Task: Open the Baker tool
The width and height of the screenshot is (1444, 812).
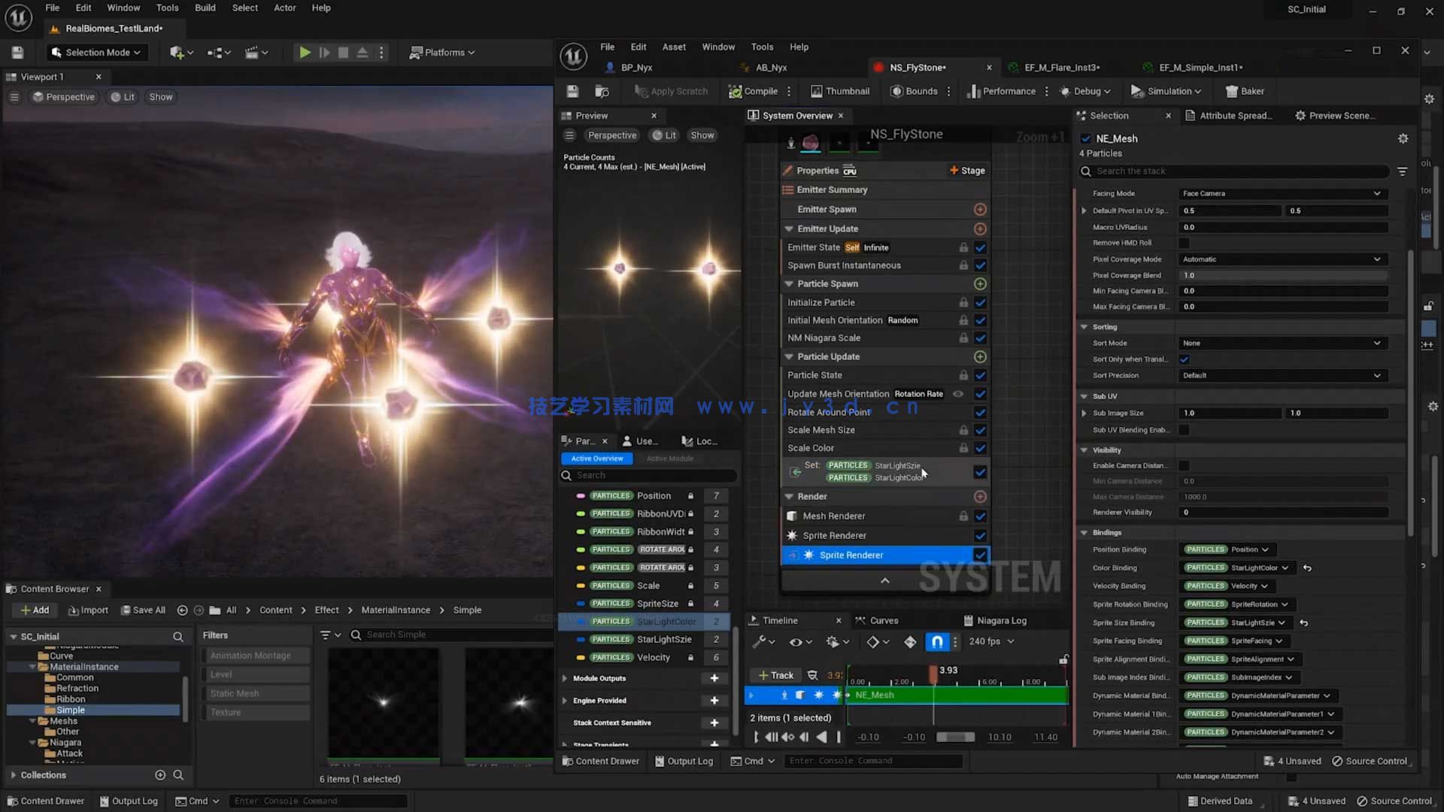Action: [x=1244, y=91]
